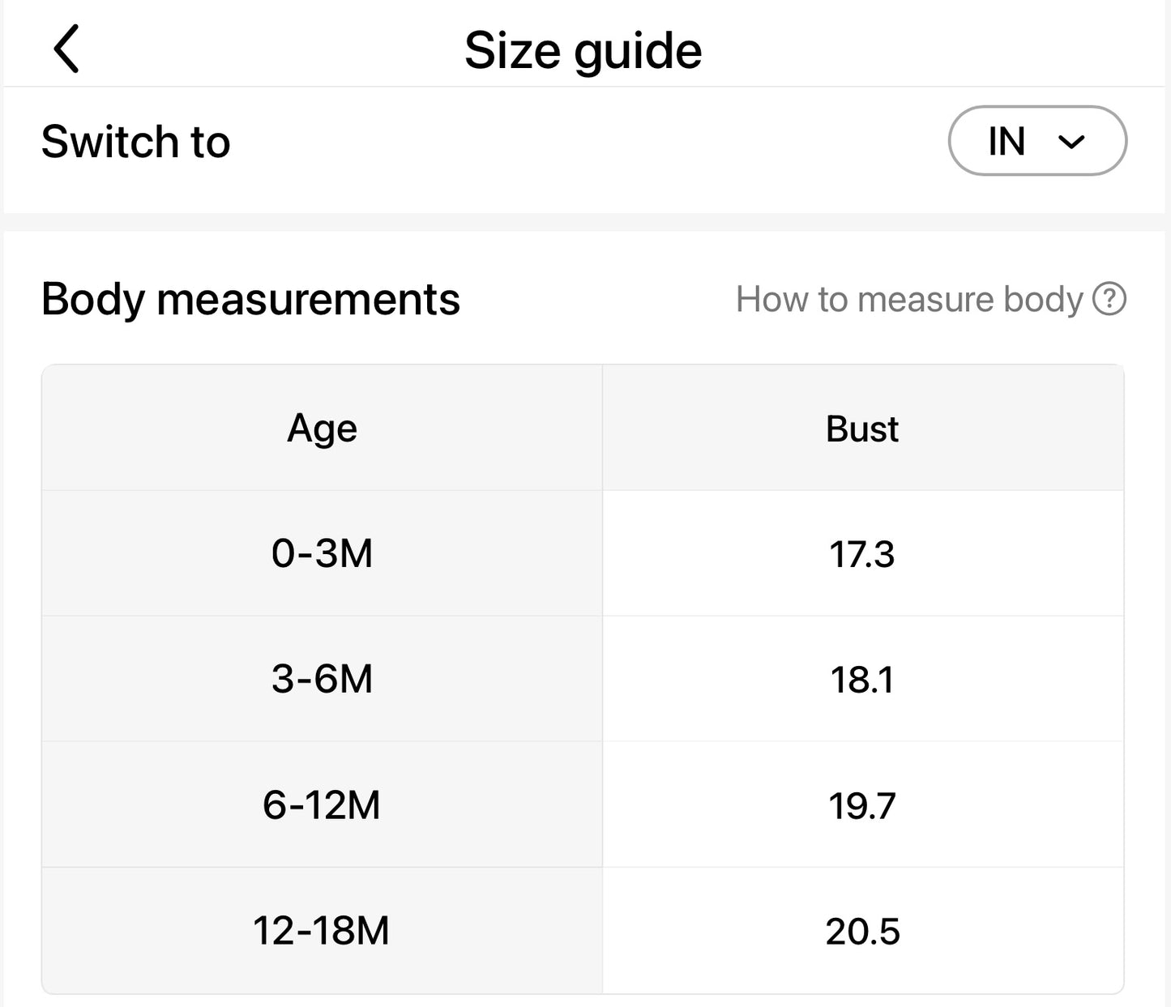Click the 17.3 bust value
This screenshot has width=1171, height=1007.
(862, 554)
